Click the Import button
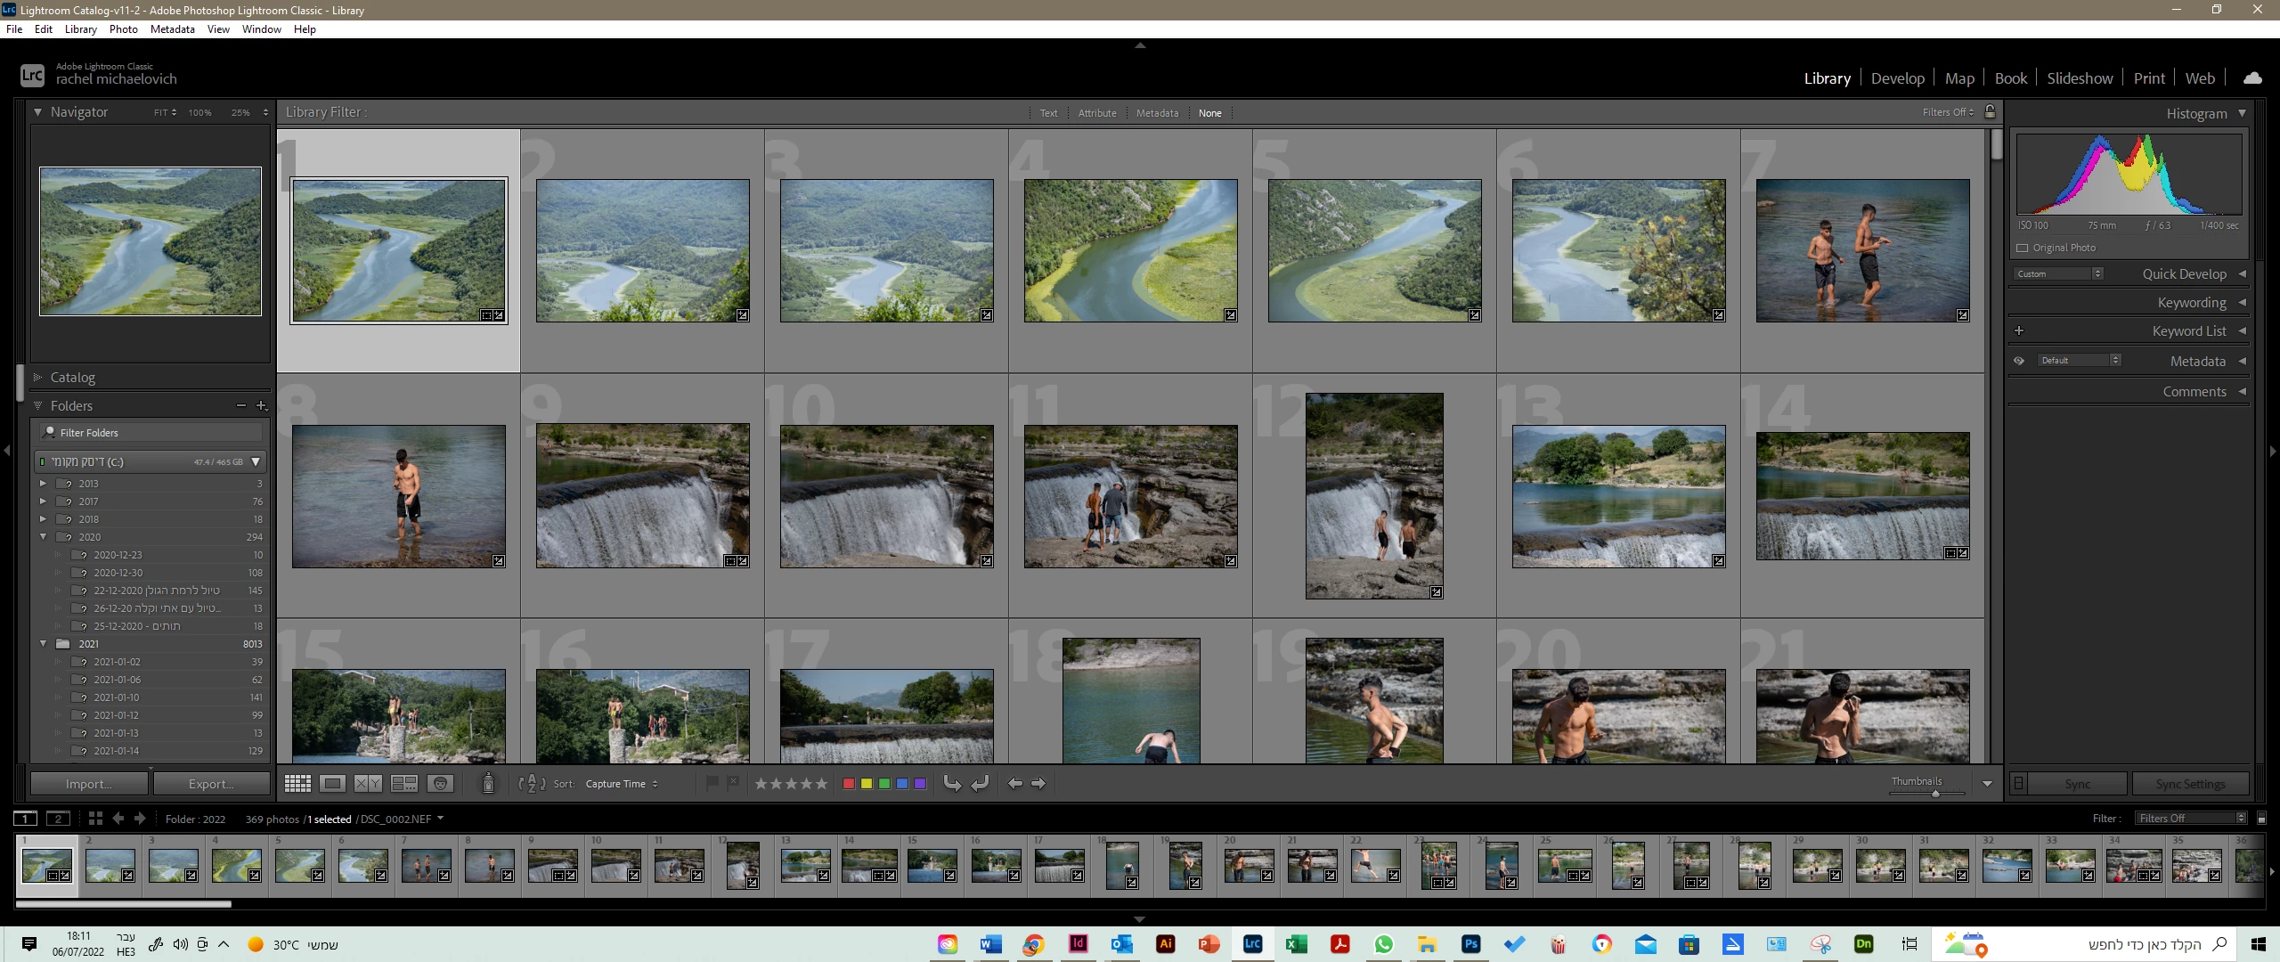2280x962 pixels. (x=89, y=784)
